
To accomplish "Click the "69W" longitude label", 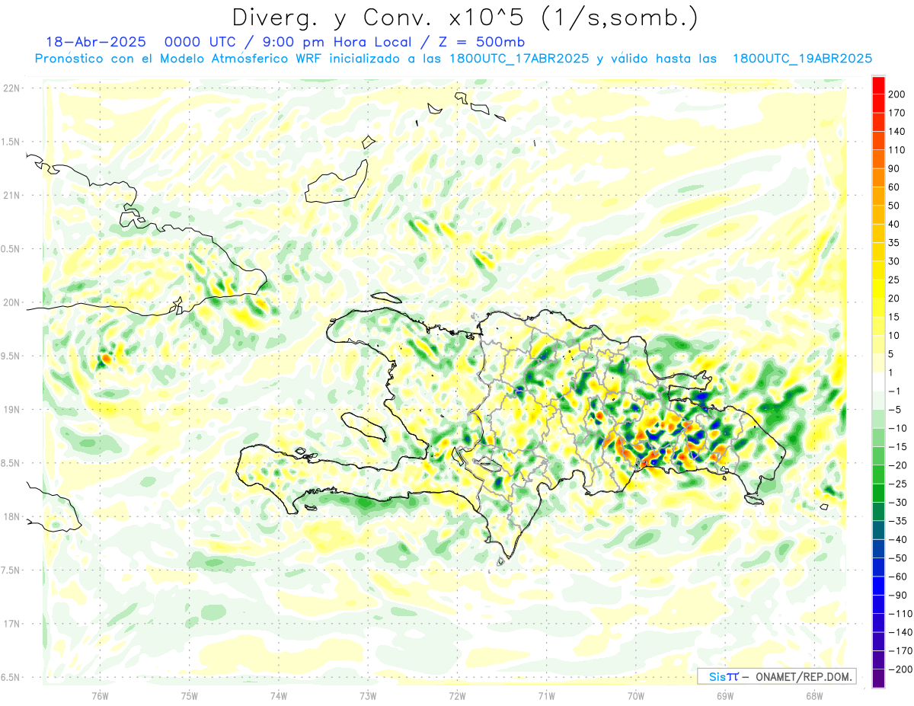I will [x=725, y=695].
